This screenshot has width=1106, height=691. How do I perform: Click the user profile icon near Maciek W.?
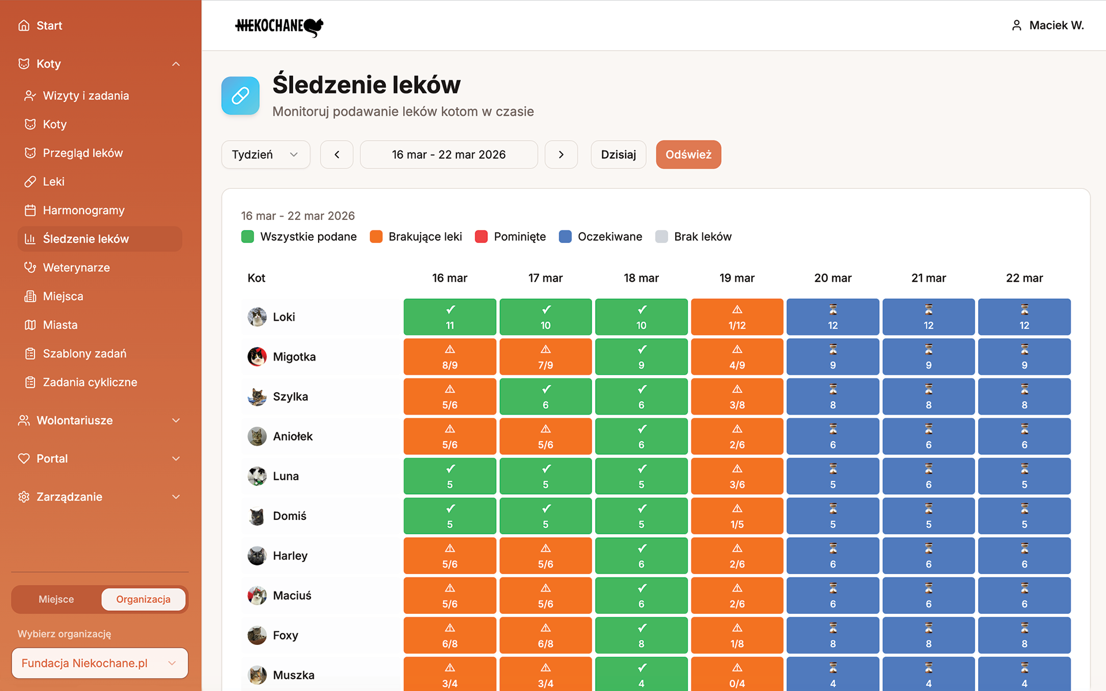(1016, 25)
